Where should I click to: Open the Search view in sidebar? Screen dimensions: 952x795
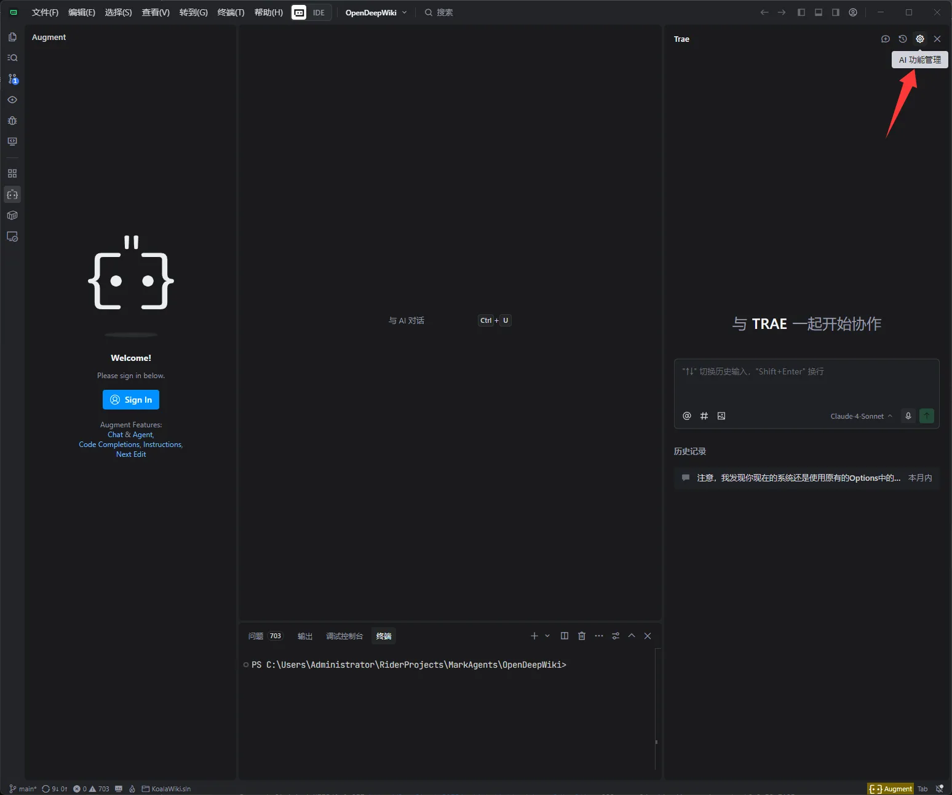tap(12, 58)
